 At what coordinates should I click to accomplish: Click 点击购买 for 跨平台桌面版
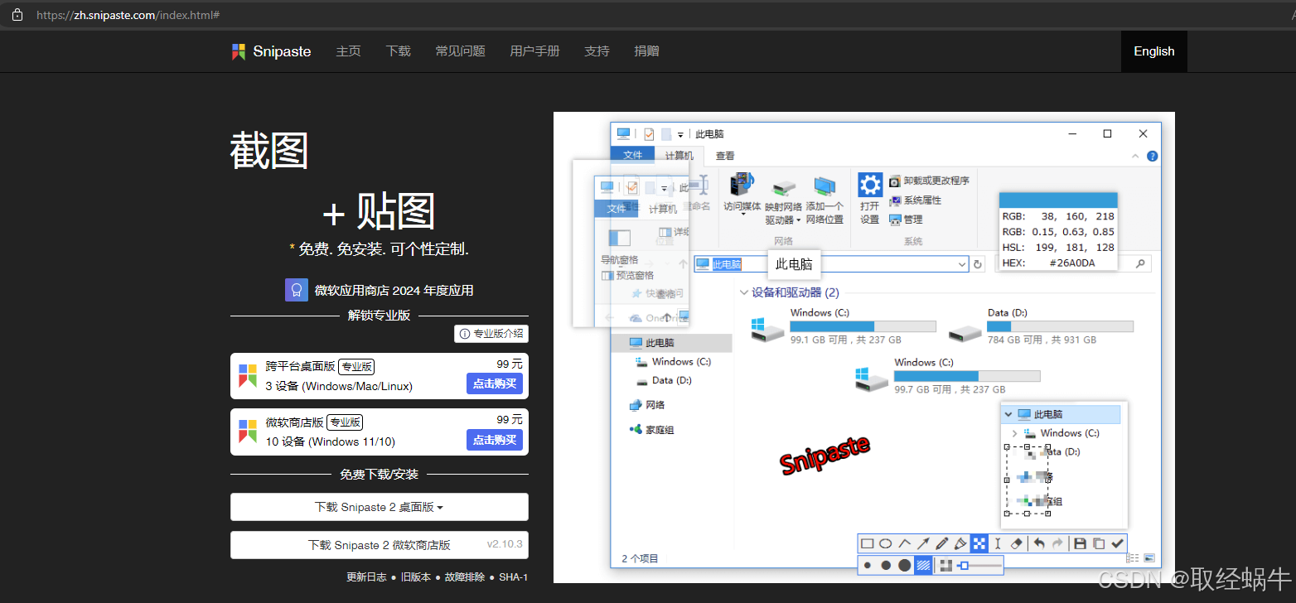tap(495, 384)
